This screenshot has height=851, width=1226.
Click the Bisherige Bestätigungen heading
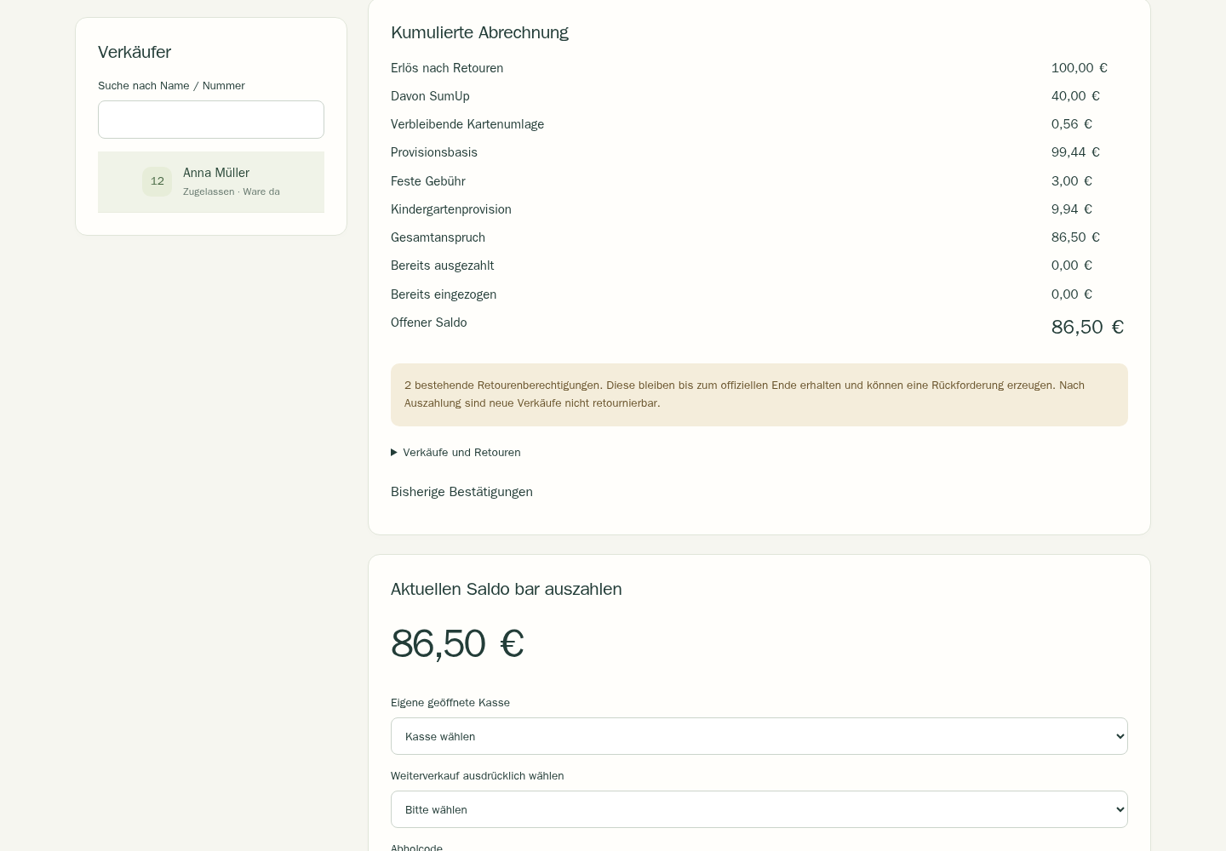pyautogui.click(x=461, y=492)
